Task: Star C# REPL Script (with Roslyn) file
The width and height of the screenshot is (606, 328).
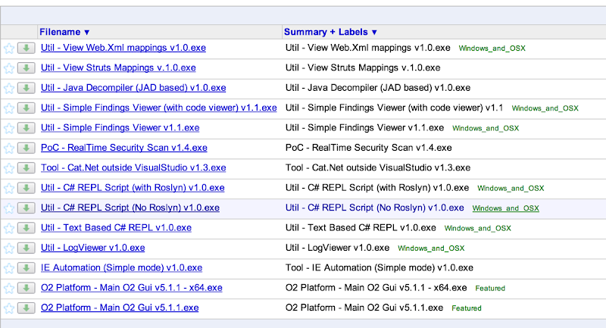Action: [x=9, y=189]
